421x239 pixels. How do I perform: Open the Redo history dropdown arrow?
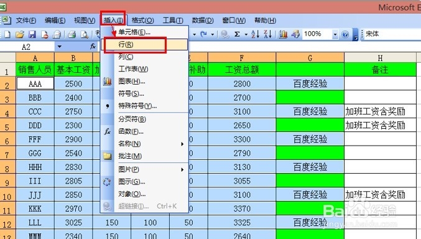(213, 34)
